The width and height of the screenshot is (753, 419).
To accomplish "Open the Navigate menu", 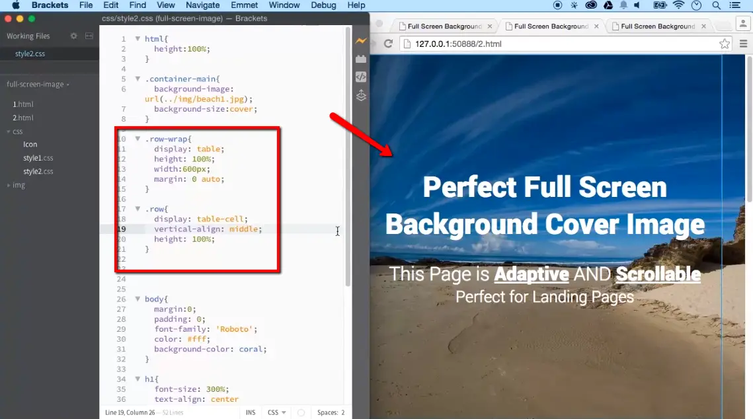I will pos(203,5).
